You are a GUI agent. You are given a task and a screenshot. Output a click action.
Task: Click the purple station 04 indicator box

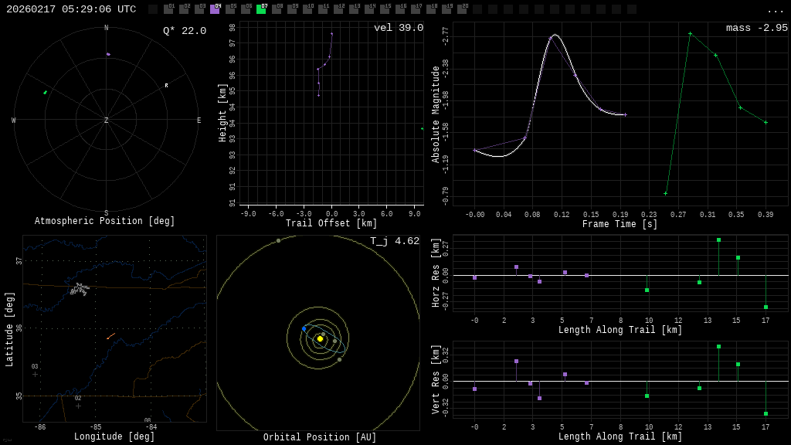point(215,9)
